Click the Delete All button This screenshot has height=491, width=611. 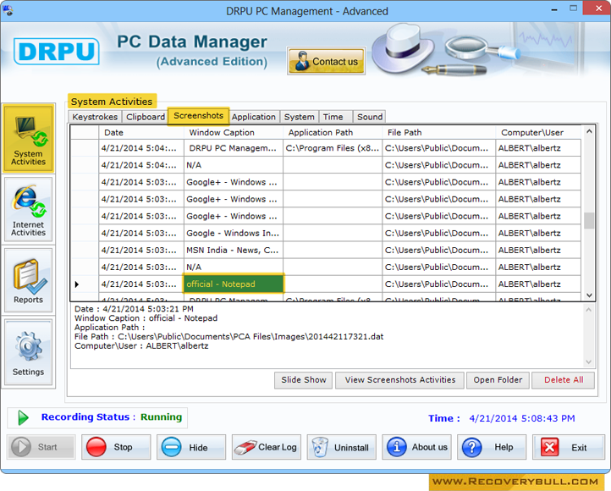tap(564, 380)
